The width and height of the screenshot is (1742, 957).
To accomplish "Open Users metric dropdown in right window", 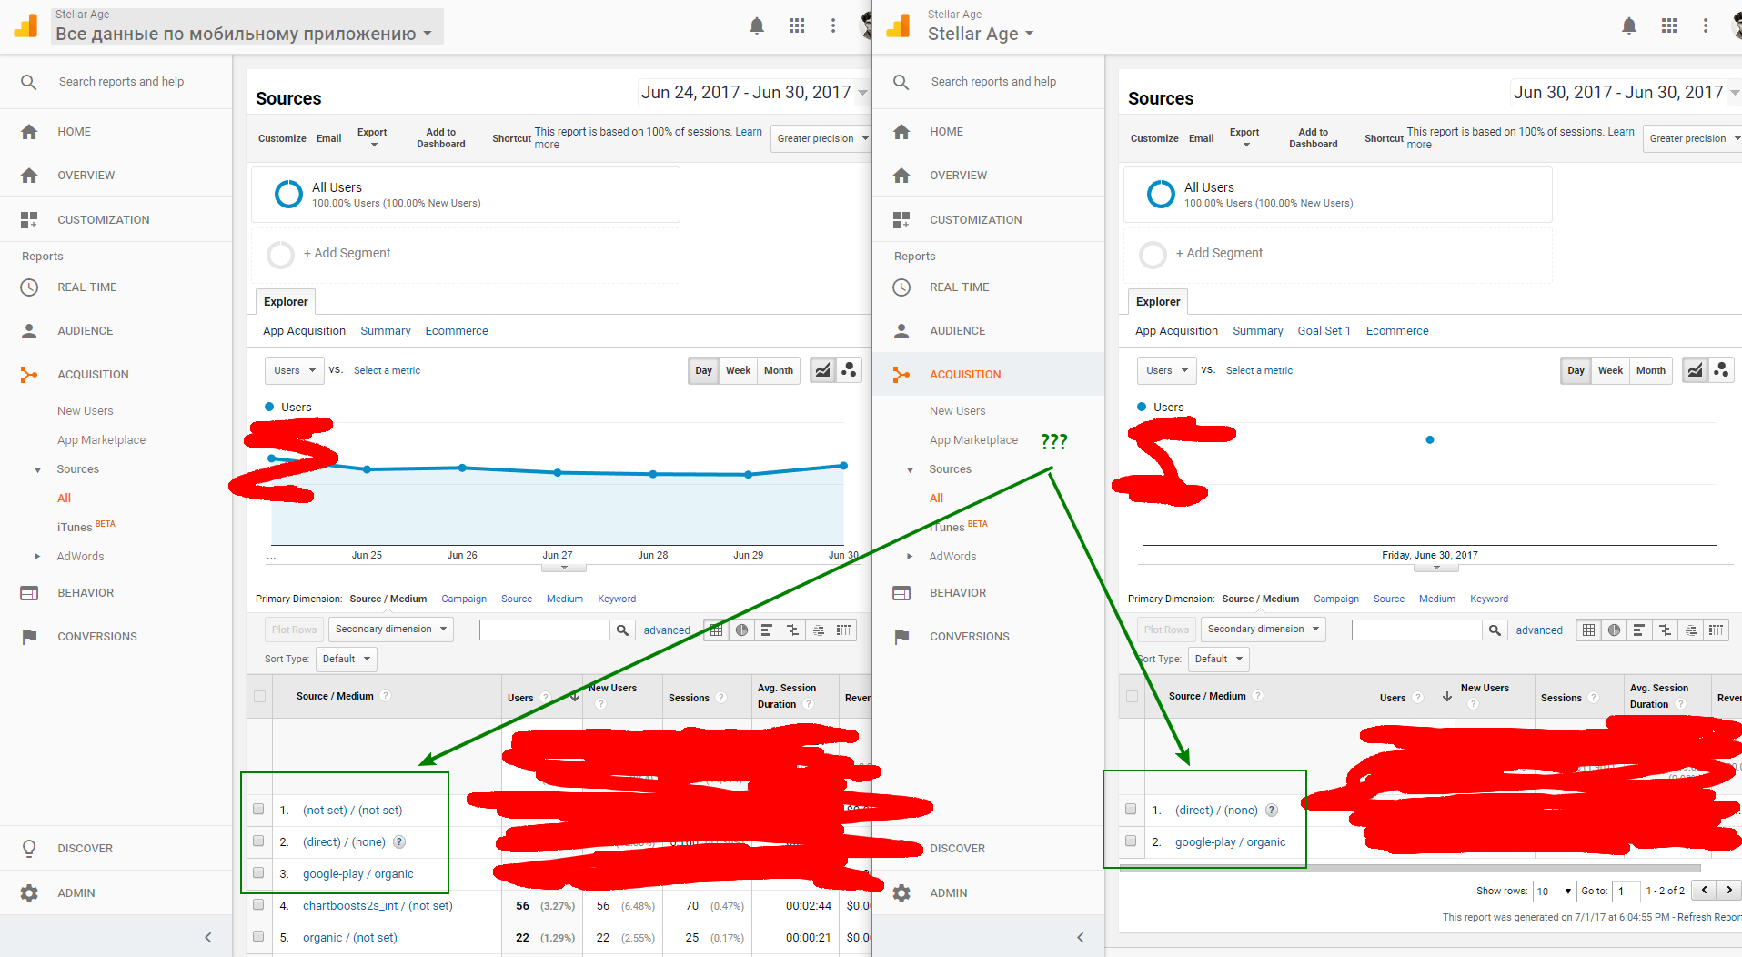I will click(x=1167, y=370).
